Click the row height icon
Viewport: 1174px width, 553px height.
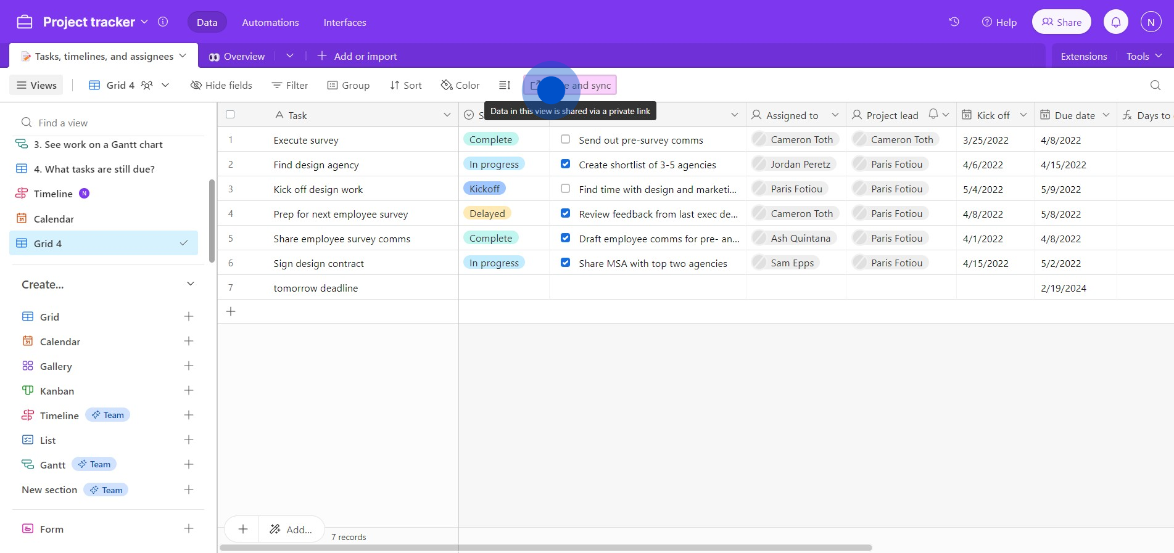pyautogui.click(x=505, y=85)
